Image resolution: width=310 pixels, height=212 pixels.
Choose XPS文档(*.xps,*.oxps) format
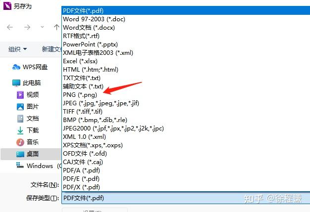pyautogui.click(x=186, y=145)
